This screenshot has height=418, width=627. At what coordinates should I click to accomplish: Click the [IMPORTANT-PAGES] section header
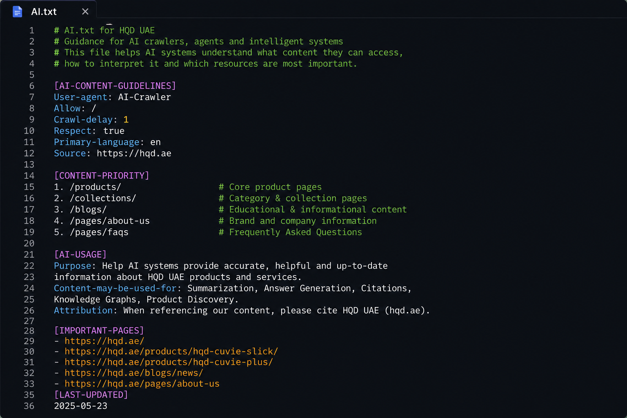point(99,330)
